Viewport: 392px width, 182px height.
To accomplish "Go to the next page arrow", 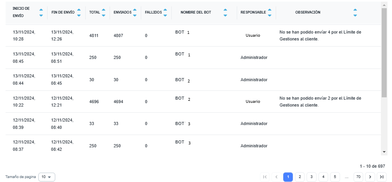I will tap(370, 177).
